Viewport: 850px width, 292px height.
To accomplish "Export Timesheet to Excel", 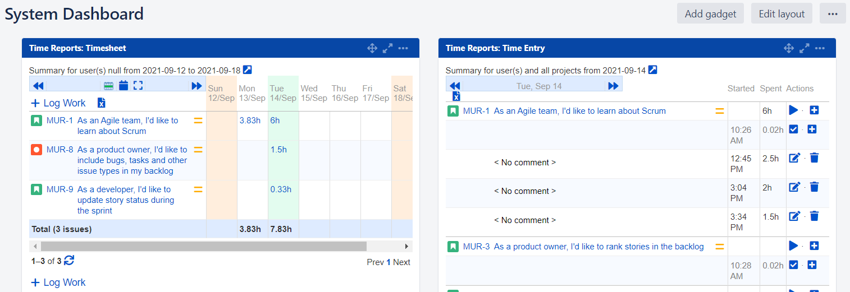I will point(102,103).
